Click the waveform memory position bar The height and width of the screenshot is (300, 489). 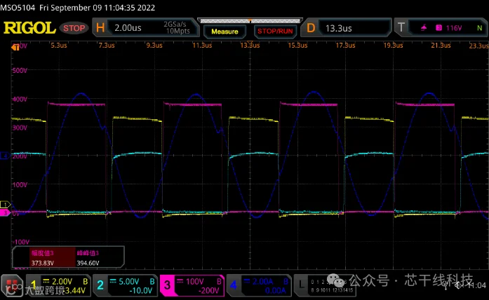coord(250,21)
